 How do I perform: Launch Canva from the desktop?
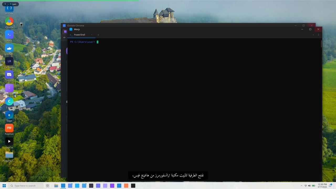coord(9,103)
